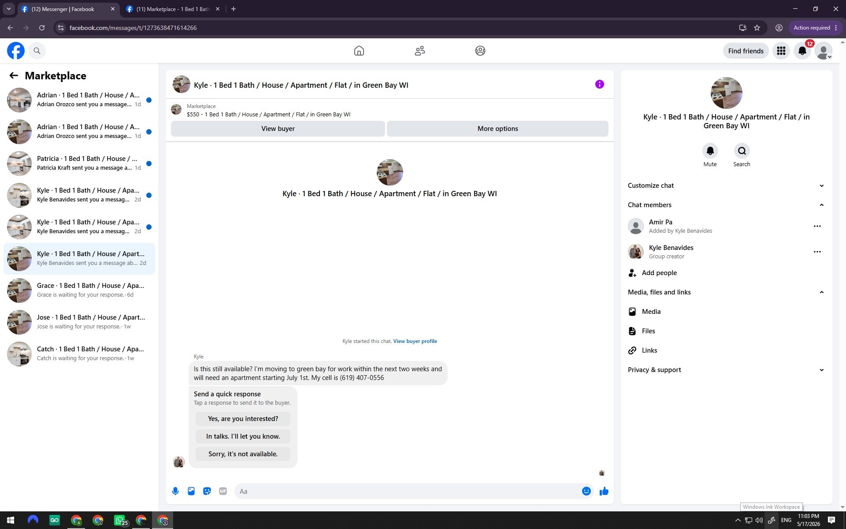Search in conversation via magnifier icon
This screenshot has height=529, width=846.
(x=742, y=151)
